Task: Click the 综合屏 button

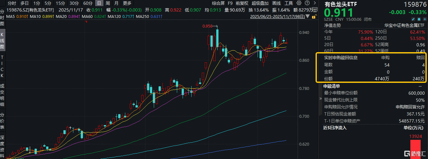Action: (x=218, y=3)
